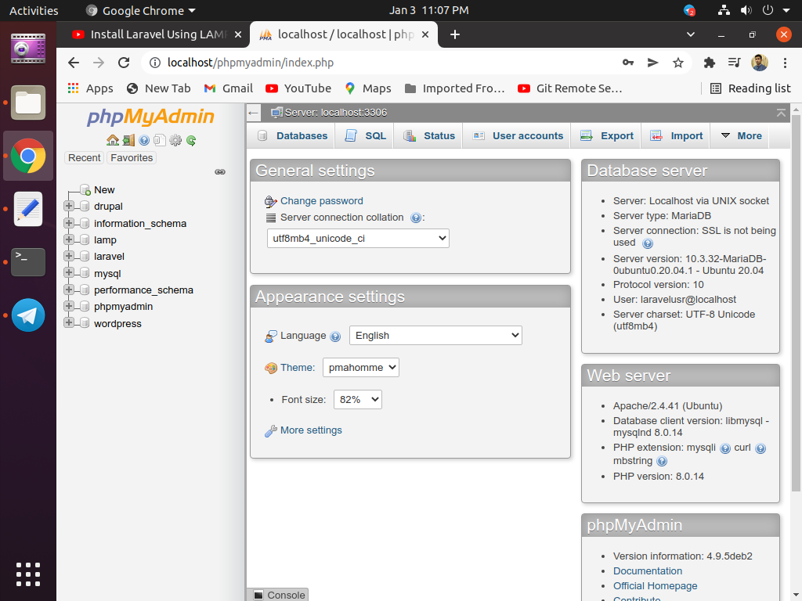802x601 pixels.
Task: Click New to create a database
Action: pos(104,189)
